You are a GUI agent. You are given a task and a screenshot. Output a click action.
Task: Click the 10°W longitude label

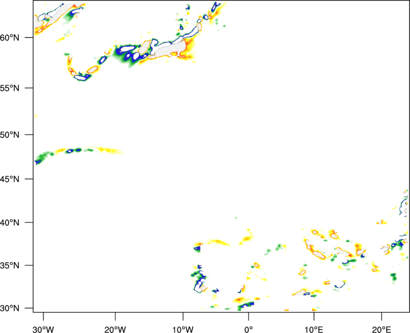point(183,329)
